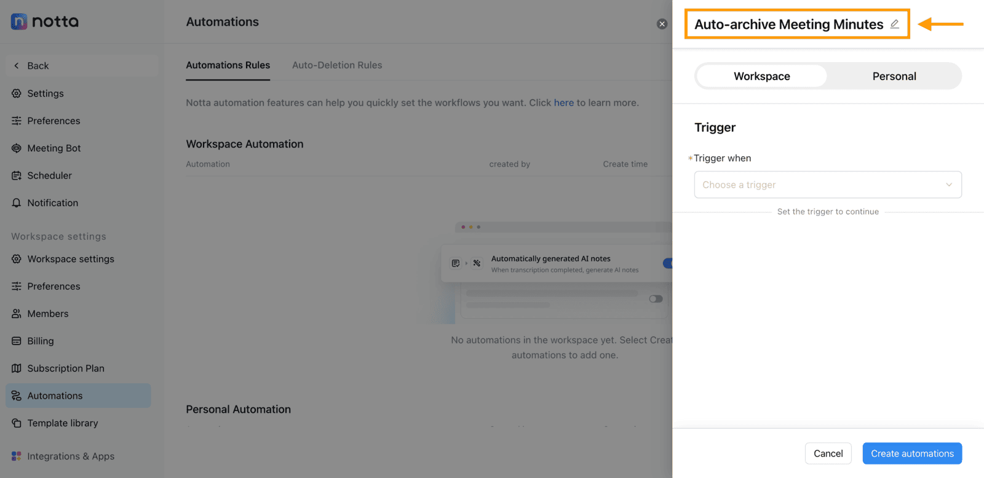Click the Automations icon in sidebar

click(17, 396)
